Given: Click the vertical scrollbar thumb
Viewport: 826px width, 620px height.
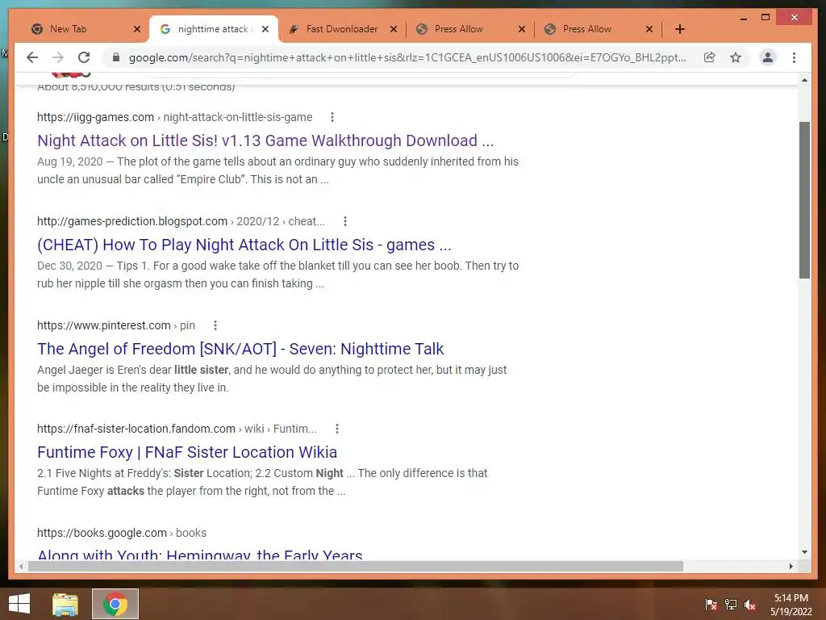Looking at the screenshot, I should coord(804,200).
